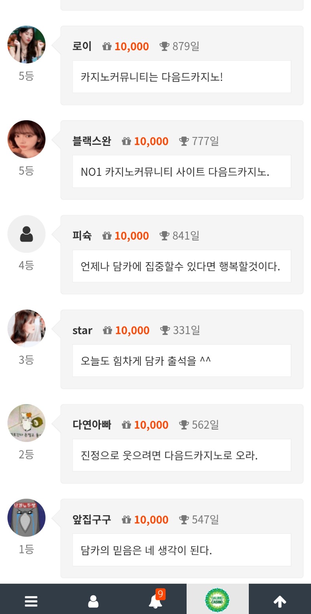This screenshot has height=614, width=311.
Task: Click the username star
Action: (x=82, y=330)
